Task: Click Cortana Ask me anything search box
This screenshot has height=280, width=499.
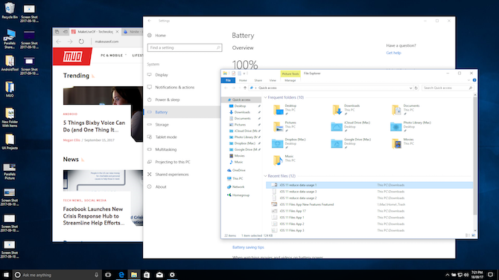Action: point(57,275)
